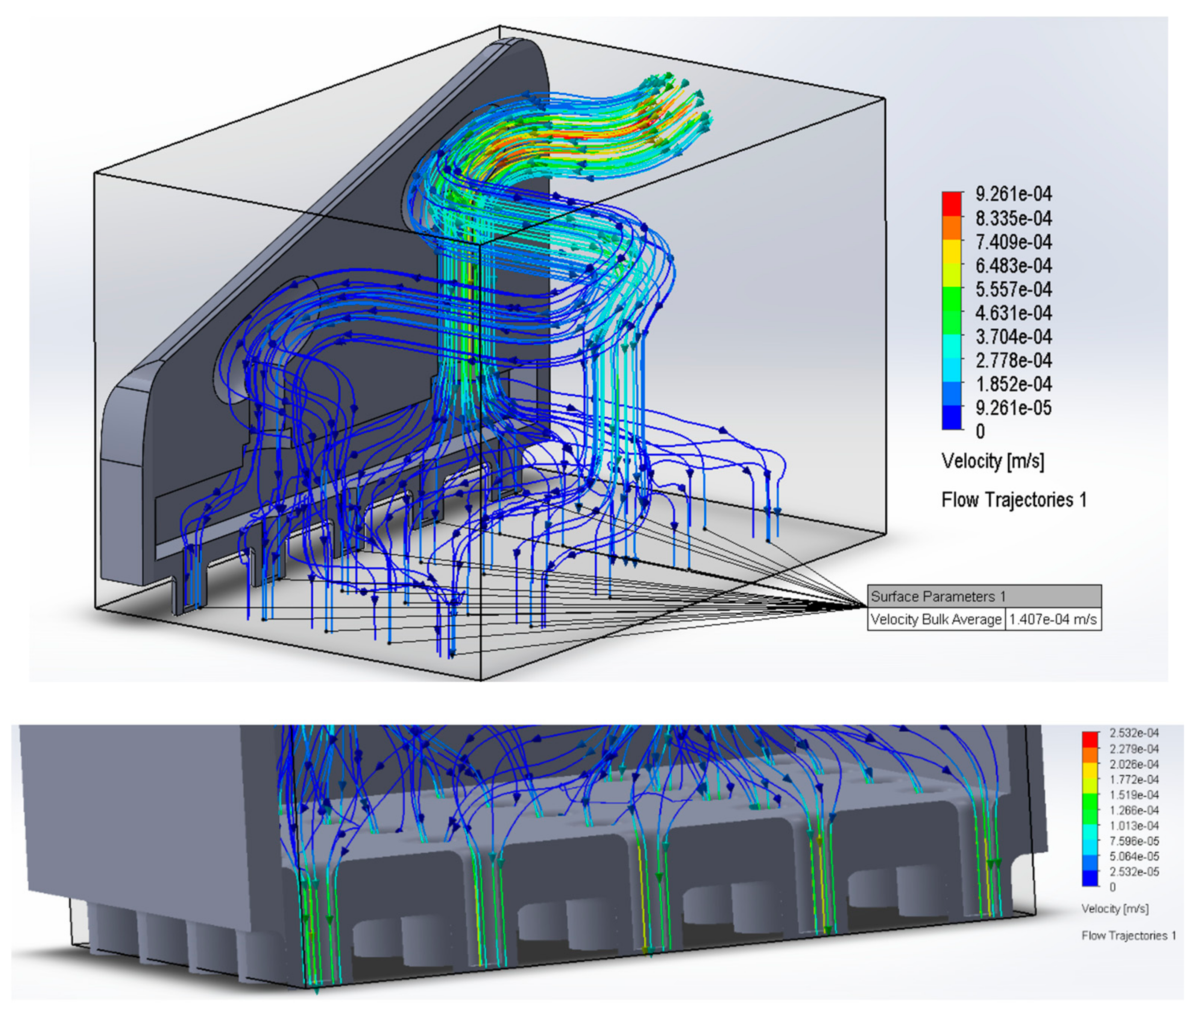Click the orange segment of top velocity legend

951,227
